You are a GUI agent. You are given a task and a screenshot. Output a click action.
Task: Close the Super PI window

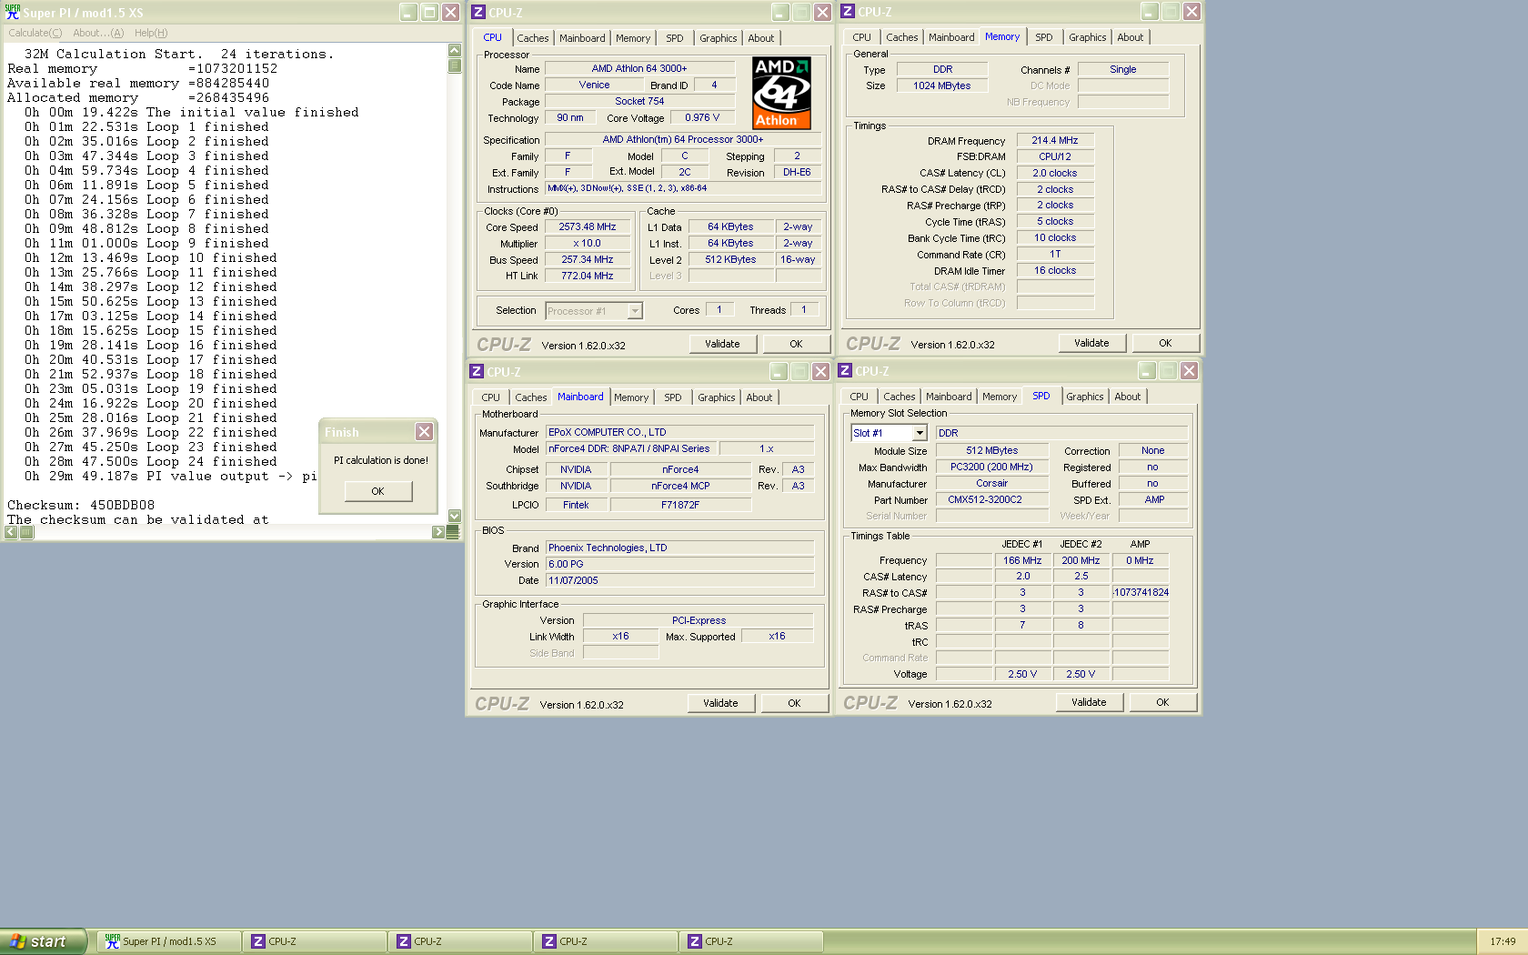coord(450,12)
